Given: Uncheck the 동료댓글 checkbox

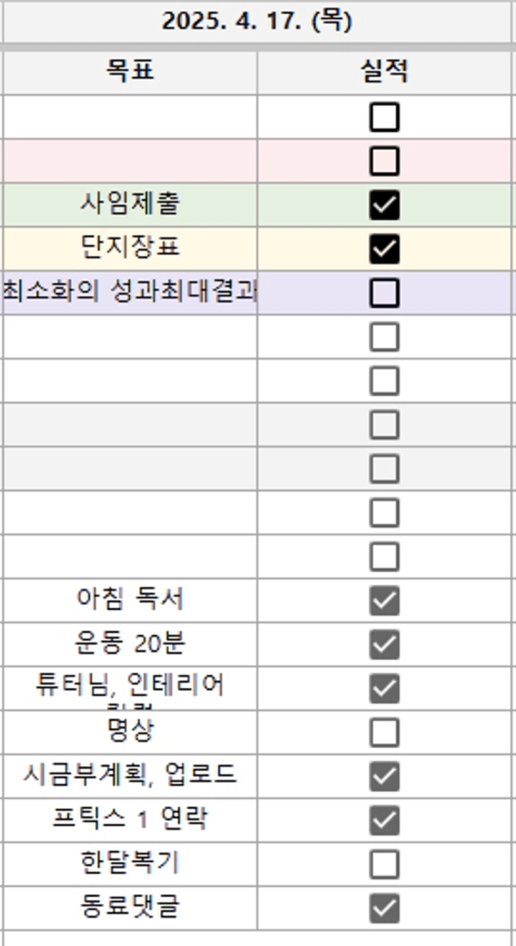Looking at the screenshot, I should [384, 908].
